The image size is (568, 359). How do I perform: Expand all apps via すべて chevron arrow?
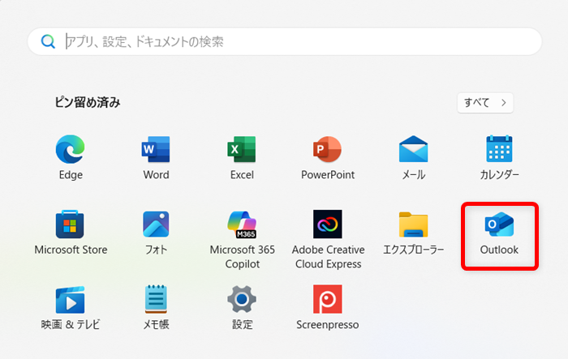[504, 102]
